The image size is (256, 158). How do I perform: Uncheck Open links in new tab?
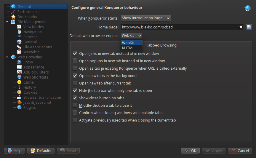pyautogui.click(x=75, y=53)
